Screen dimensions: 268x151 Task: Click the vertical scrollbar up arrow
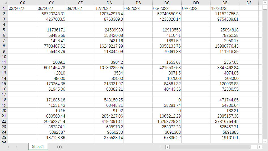265,3
